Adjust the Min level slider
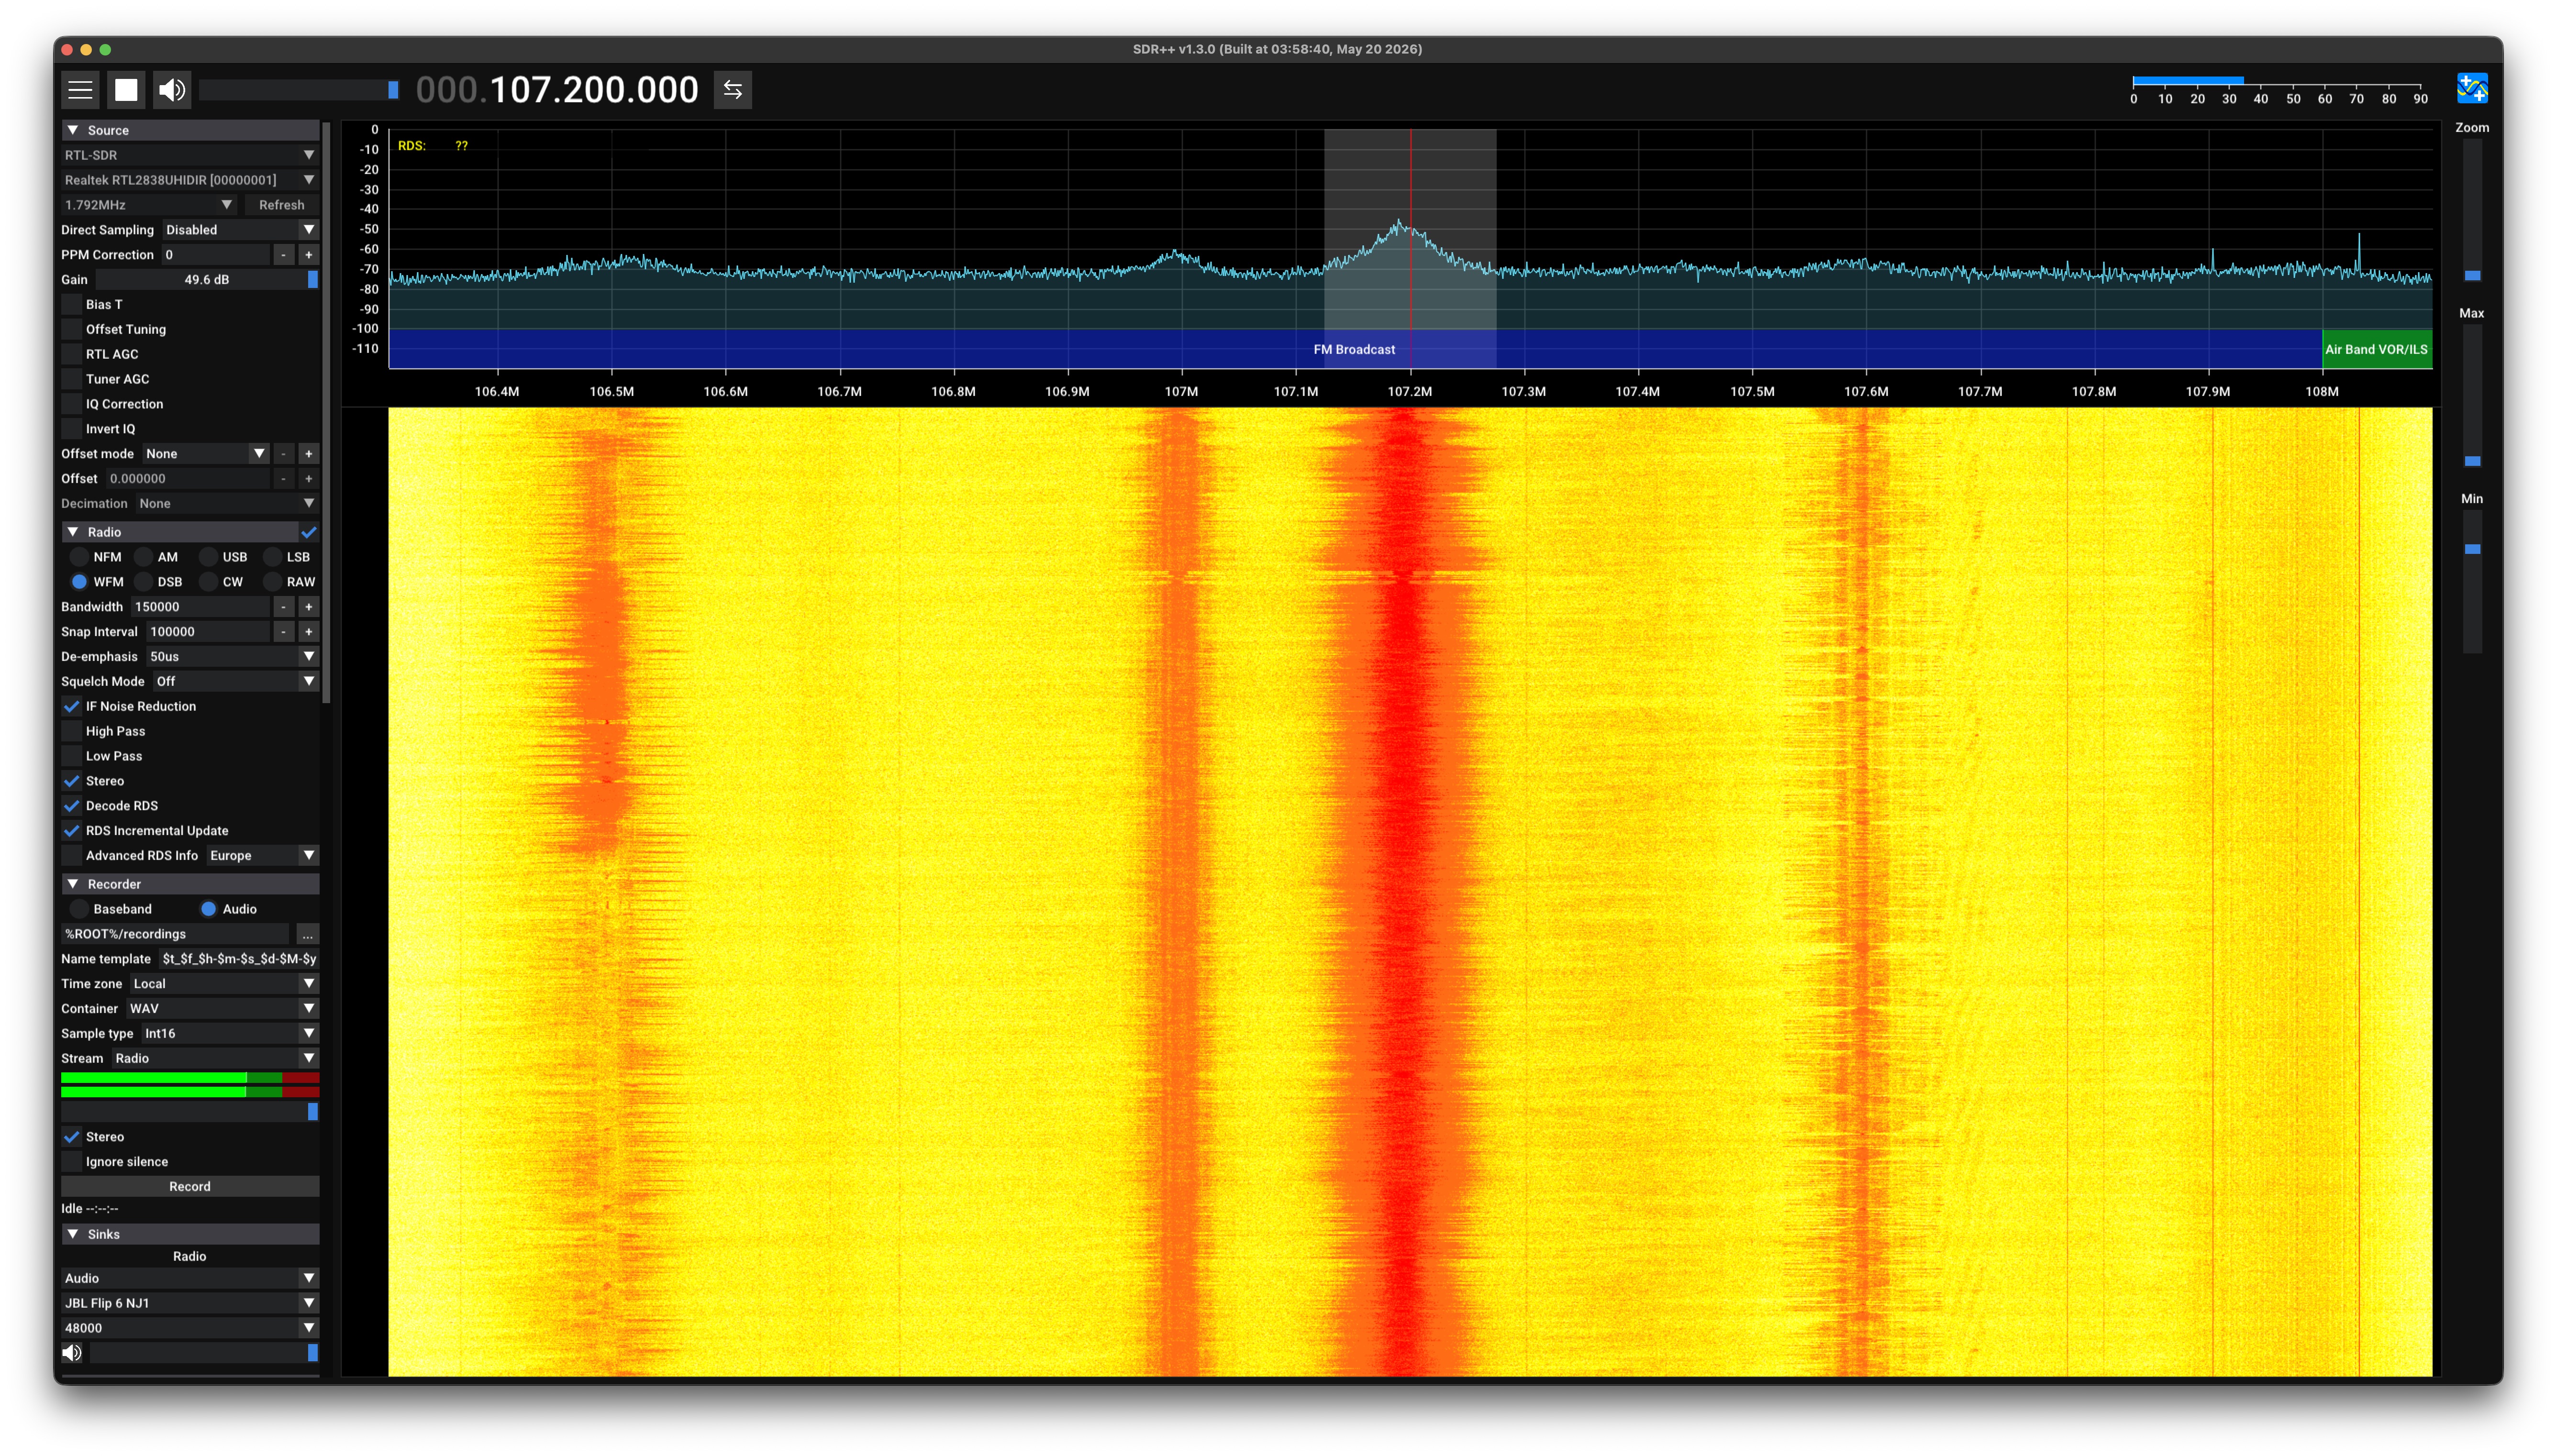The image size is (2557, 1456). [2471, 581]
